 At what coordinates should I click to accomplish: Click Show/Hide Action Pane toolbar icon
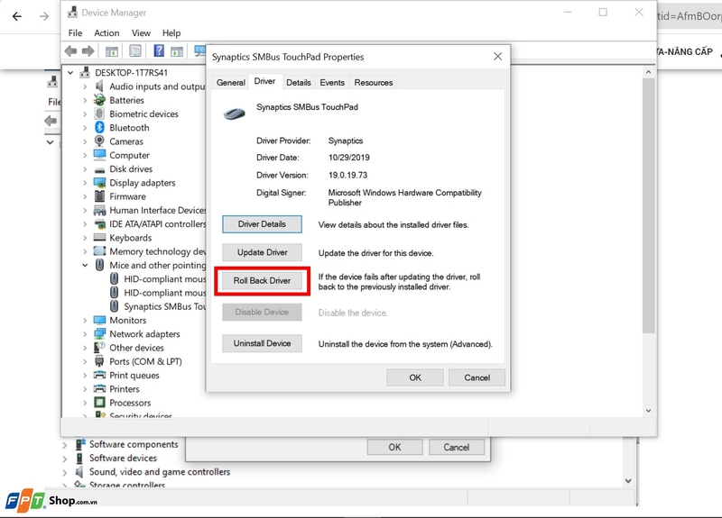[x=177, y=51]
